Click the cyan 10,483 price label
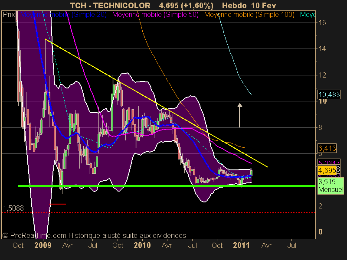347x260 pixels. click(x=329, y=94)
